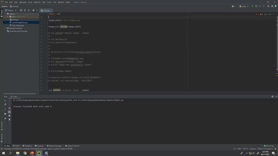Toggle the Project side tool window tab
Screen dimensions: 278x156
[x=2, y=13]
